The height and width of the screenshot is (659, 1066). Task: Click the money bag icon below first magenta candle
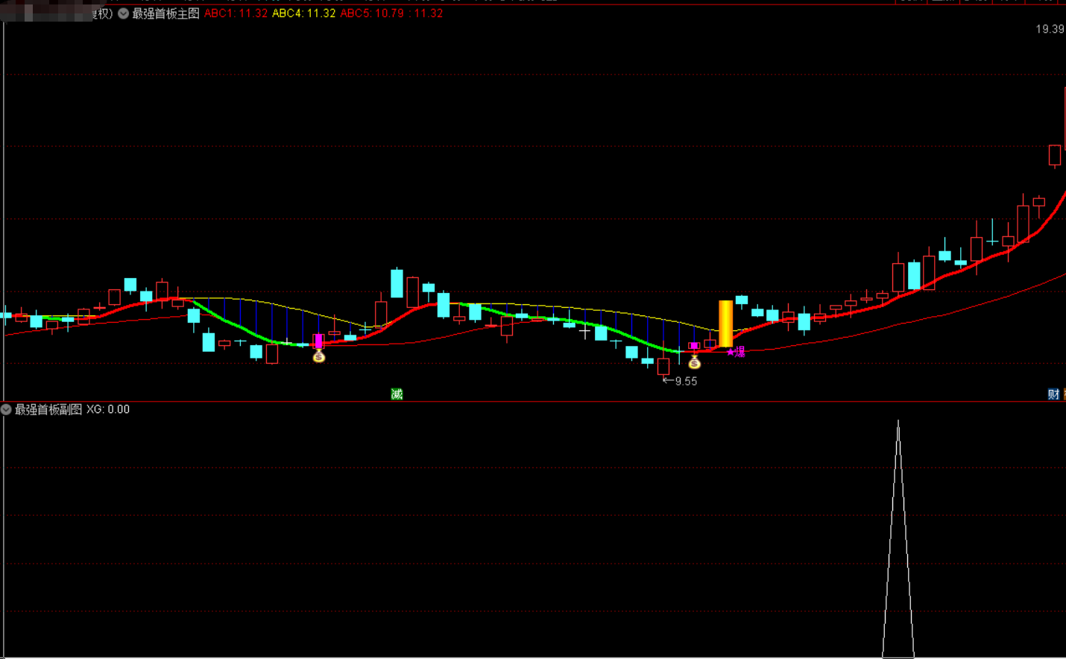tap(319, 357)
